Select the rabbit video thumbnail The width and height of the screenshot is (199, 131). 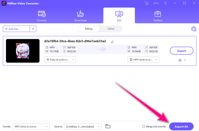[23, 51]
